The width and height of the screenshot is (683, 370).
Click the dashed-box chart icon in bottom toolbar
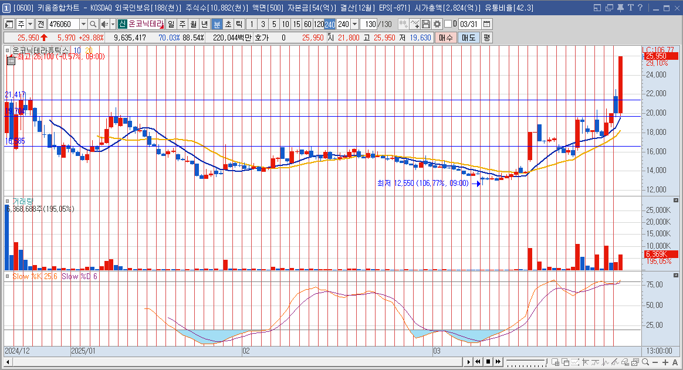coord(576,362)
